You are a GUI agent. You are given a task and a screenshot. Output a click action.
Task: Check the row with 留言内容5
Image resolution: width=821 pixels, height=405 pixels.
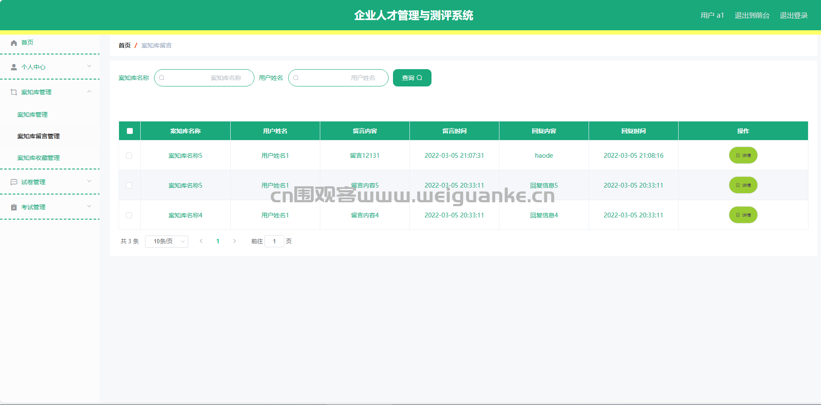[x=129, y=185]
